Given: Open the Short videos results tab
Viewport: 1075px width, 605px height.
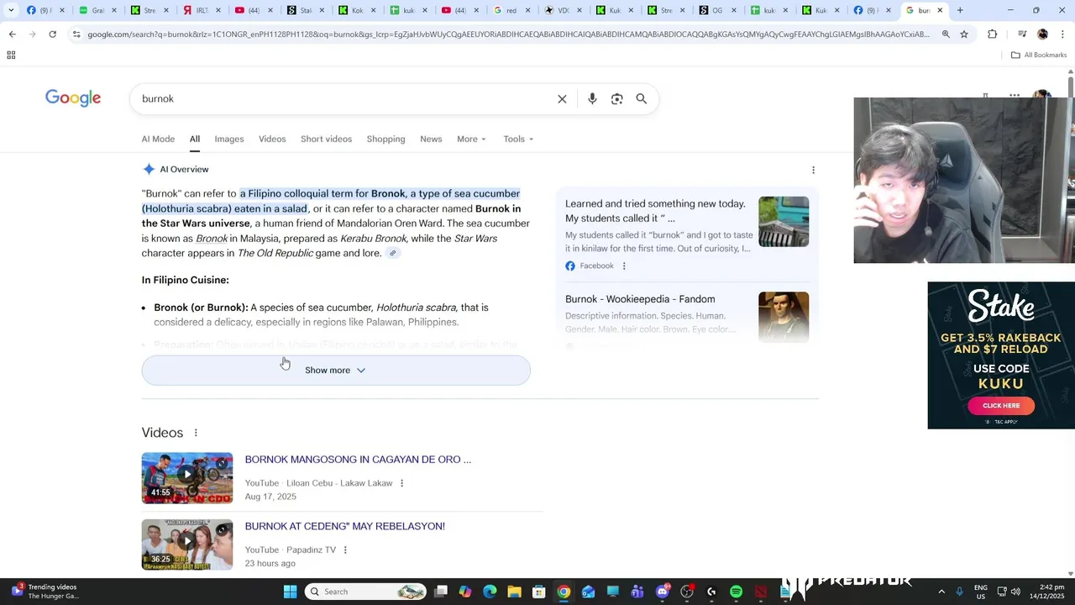Looking at the screenshot, I should pyautogui.click(x=326, y=139).
